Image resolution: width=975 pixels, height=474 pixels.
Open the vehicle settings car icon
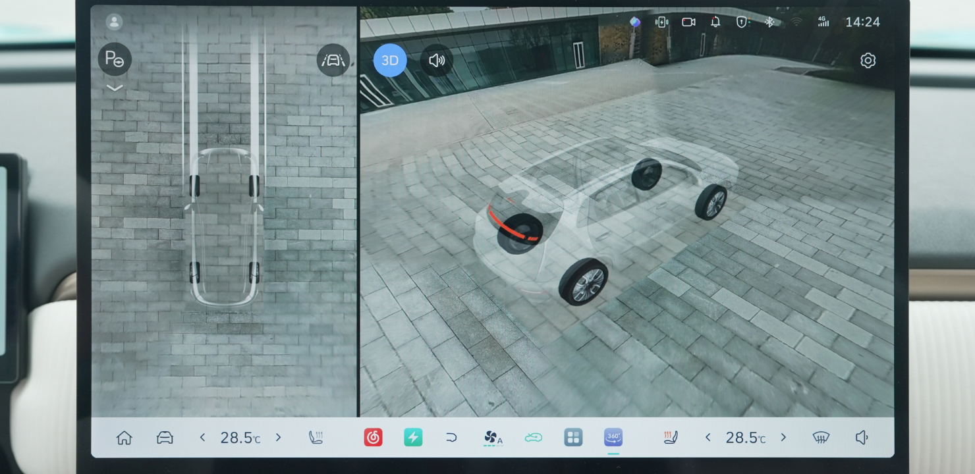pyautogui.click(x=165, y=438)
